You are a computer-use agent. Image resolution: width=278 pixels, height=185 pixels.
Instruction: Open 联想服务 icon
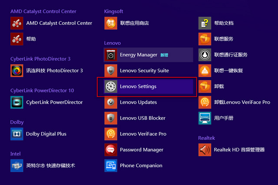click(x=205, y=39)
